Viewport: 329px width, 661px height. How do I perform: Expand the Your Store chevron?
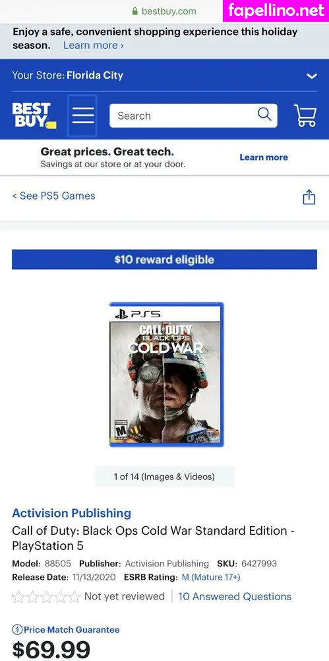(x=312, y=76)
